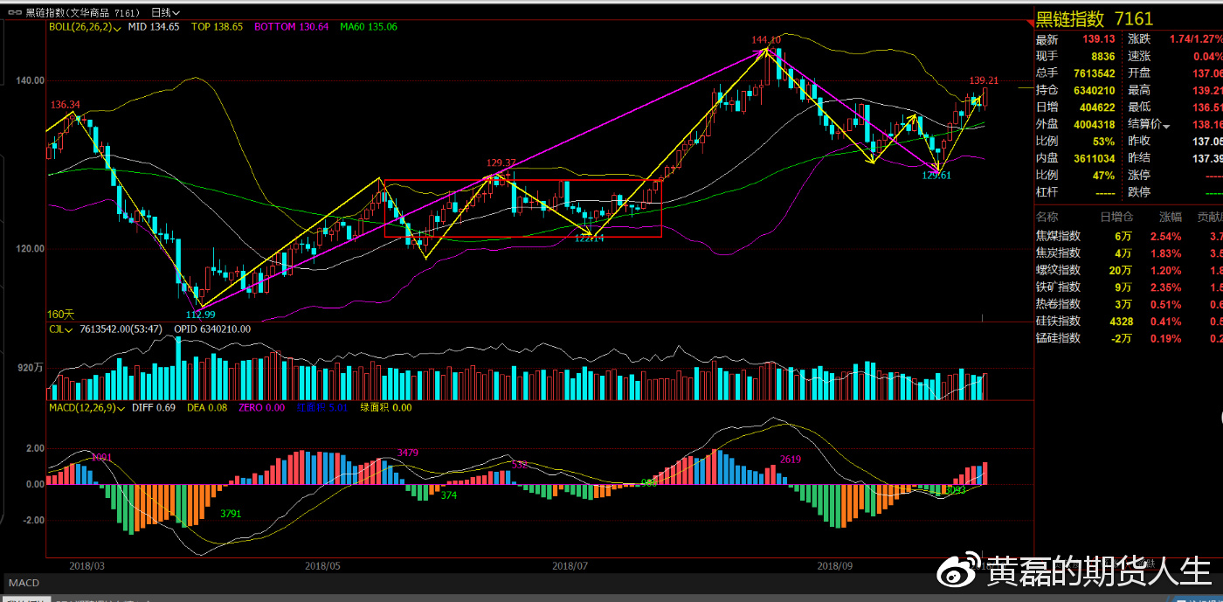This screenshot has height=602, width=1223.
Task: Click the 持仓 value 6340210
Action: pyautogui.click(x=1094, y=90)
